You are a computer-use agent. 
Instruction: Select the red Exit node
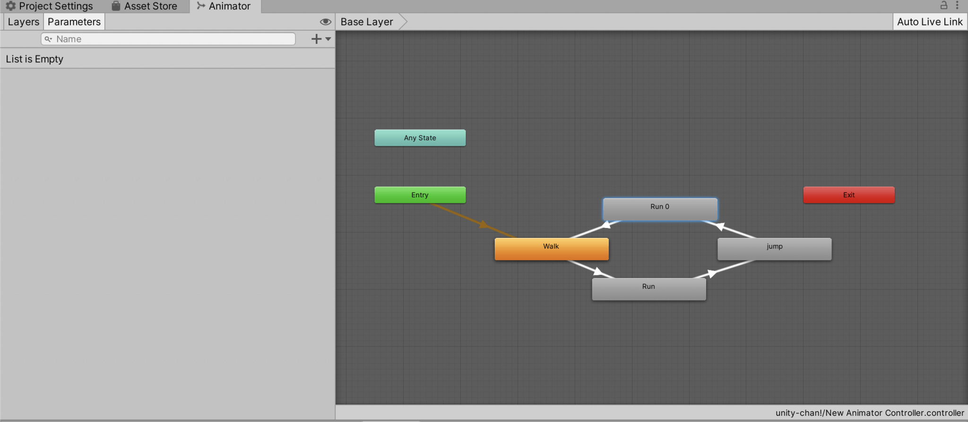pyautogui.click(x=849, y=195)
